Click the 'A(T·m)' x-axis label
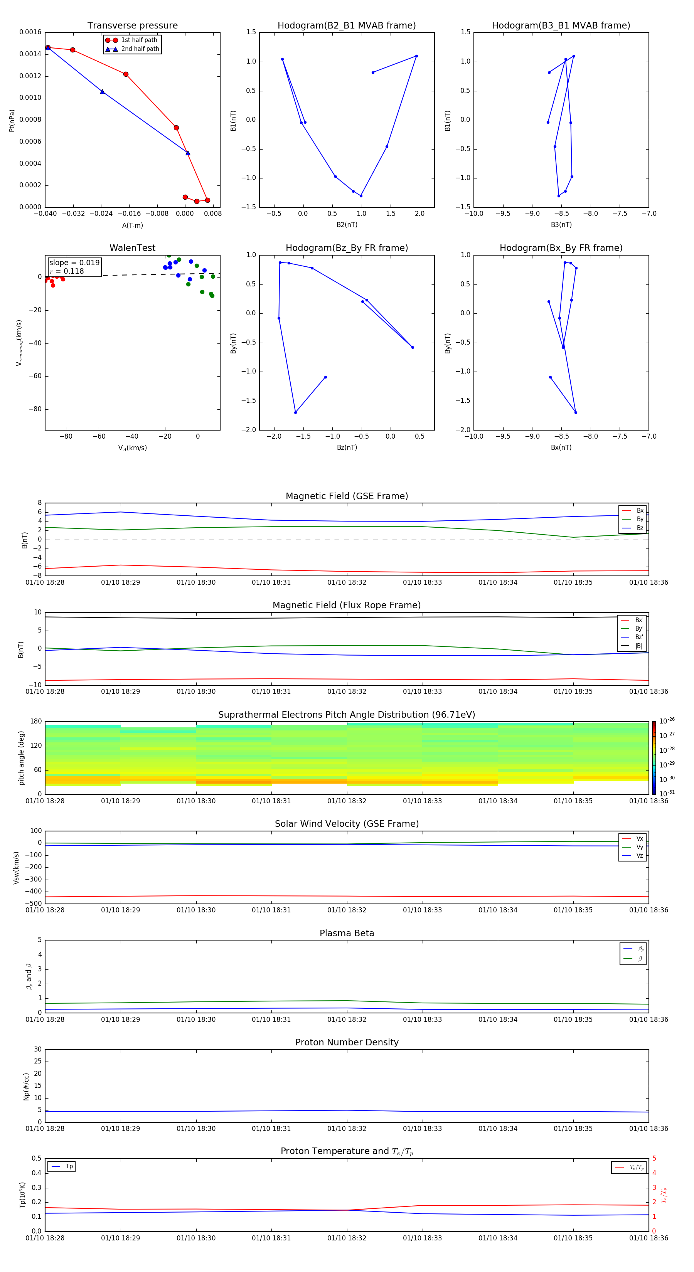694x1272 pixels. pos(132,225)
